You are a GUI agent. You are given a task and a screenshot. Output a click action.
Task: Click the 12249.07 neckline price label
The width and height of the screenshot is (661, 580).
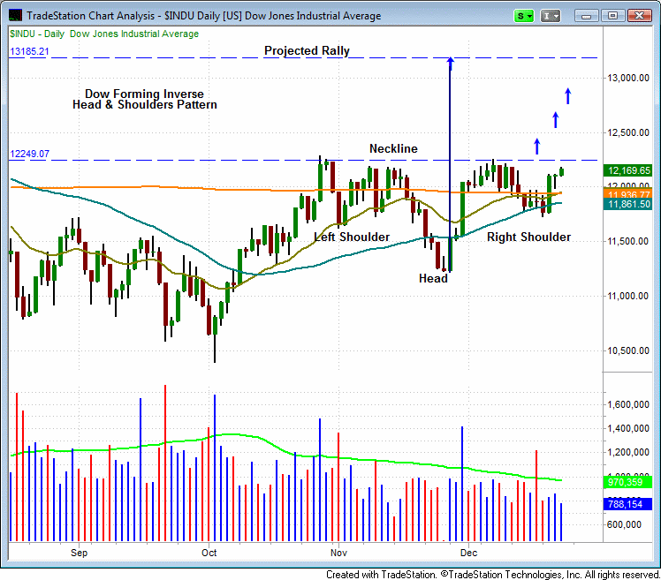pos(29,154)
